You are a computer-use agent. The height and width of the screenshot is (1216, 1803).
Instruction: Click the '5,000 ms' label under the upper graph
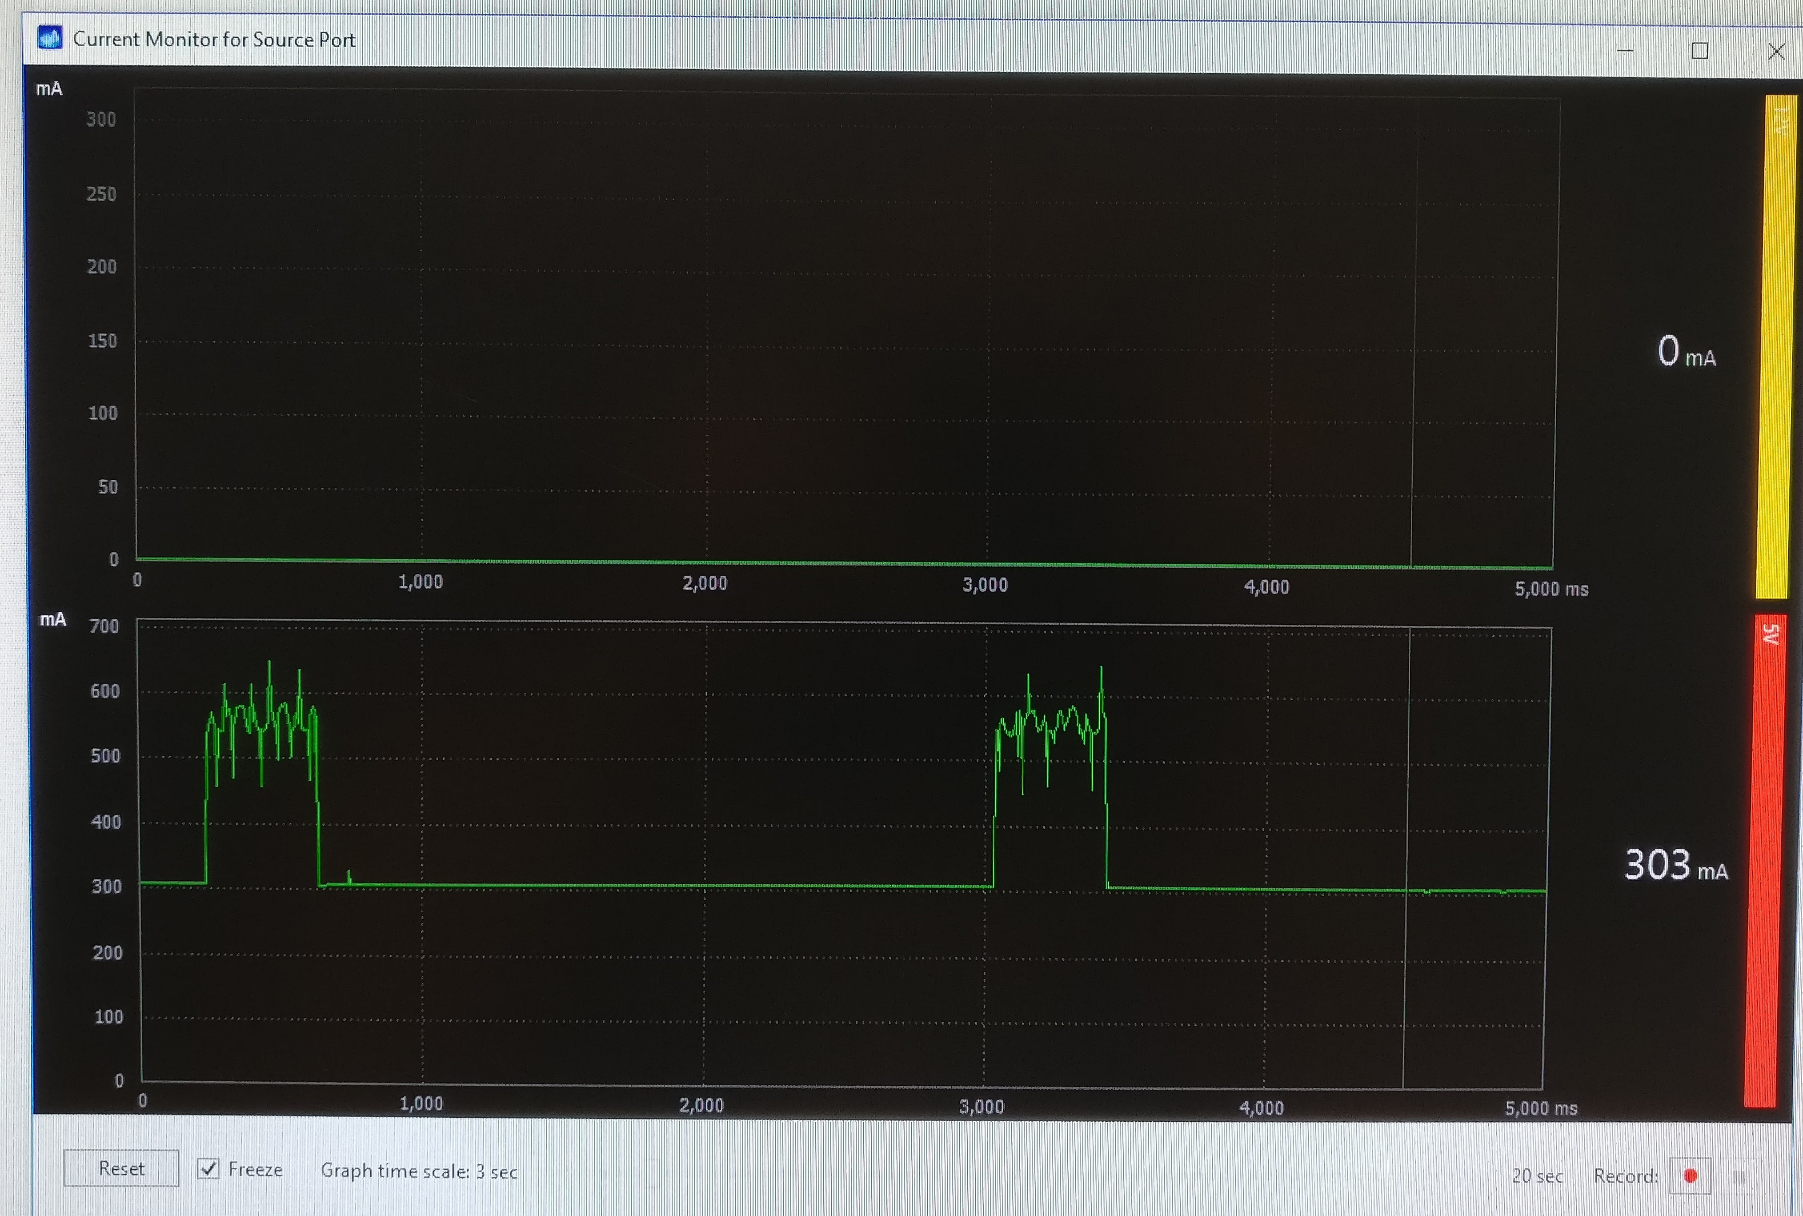1551,589
